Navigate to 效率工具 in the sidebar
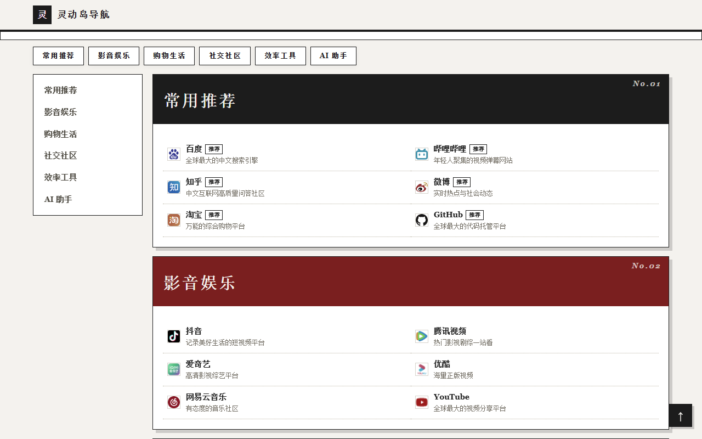 pyautogui.click(x=61, y=177)
